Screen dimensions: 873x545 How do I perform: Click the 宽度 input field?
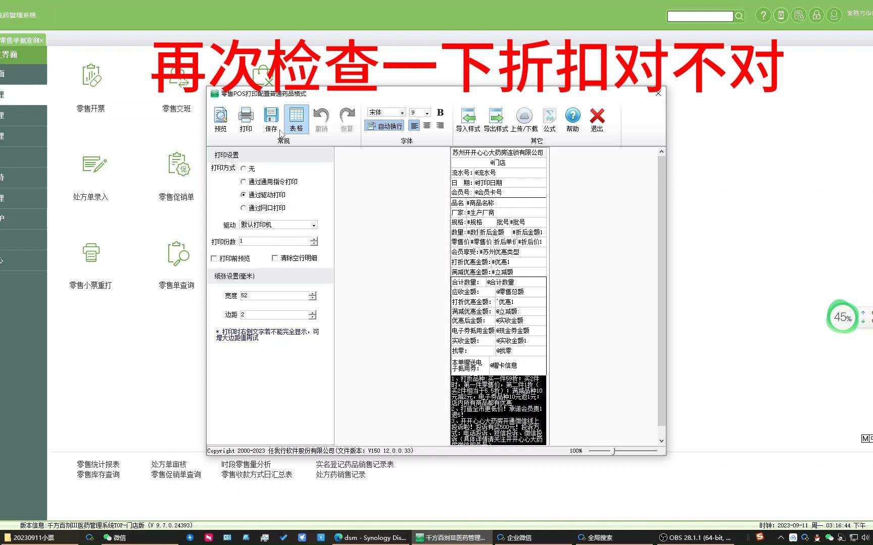[274, 296]
